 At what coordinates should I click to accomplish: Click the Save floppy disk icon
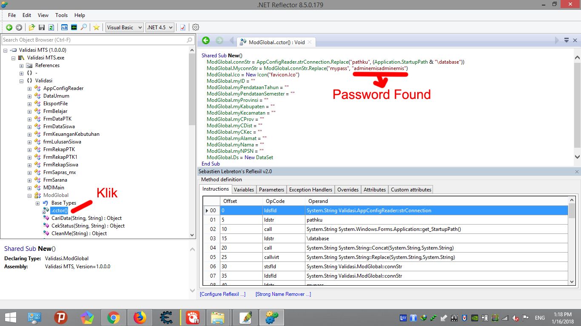tap(42, 27)
